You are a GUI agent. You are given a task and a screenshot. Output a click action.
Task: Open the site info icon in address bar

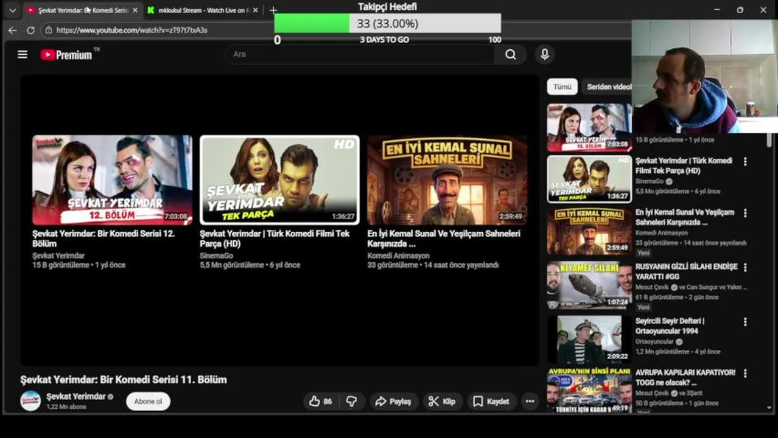click(48, 30)
